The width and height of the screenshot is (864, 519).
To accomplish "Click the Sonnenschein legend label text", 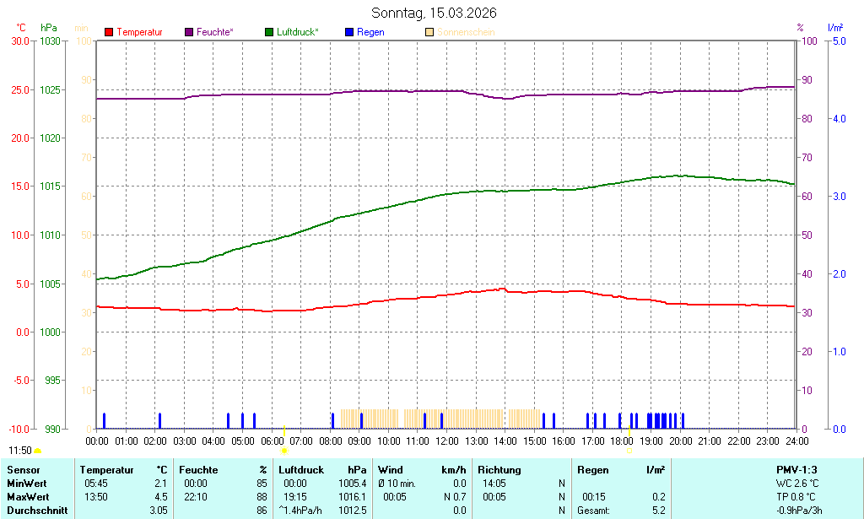I will tap(466, 32).
